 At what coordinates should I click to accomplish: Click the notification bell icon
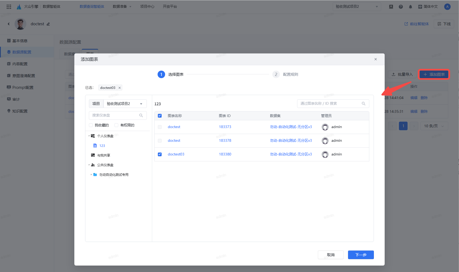(410, 7)
